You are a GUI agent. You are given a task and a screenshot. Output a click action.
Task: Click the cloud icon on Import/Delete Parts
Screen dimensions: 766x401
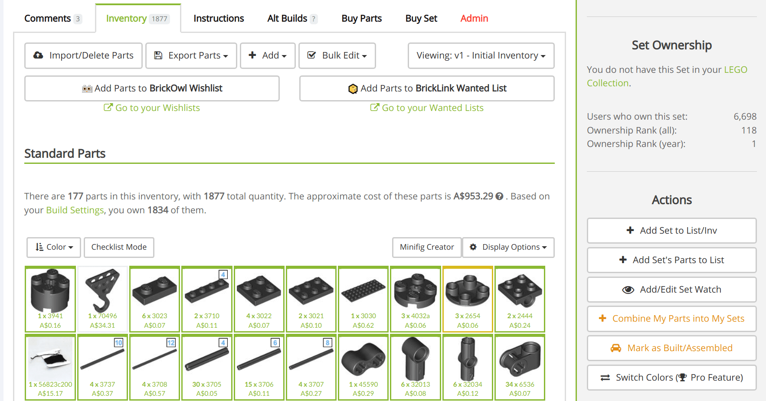coord(38,55)
